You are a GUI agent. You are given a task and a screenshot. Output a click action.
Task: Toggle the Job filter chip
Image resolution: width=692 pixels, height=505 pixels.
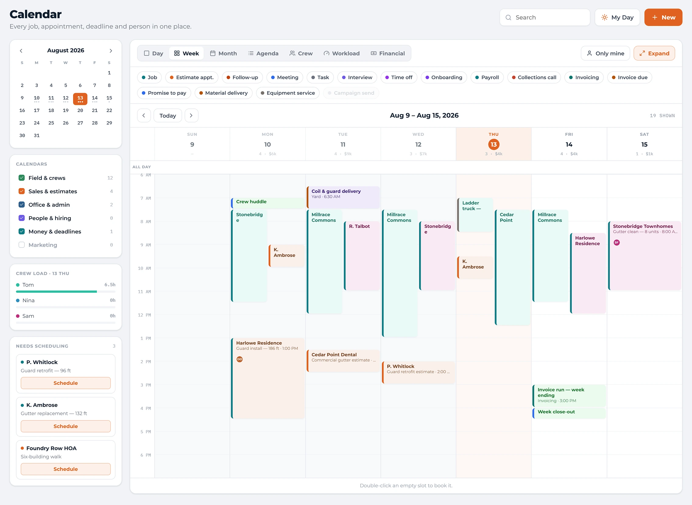coord(150,77)
